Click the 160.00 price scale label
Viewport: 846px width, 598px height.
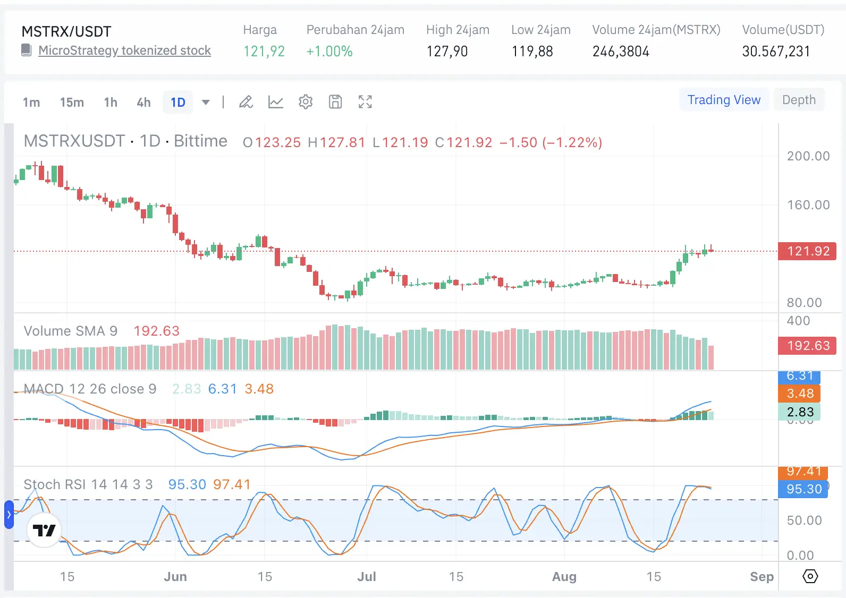[x=808, y=205]
